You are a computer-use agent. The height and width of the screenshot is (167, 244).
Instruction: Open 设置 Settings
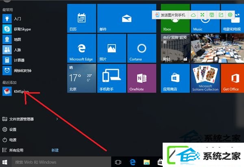pyautogui.click(x=9, y=129)
